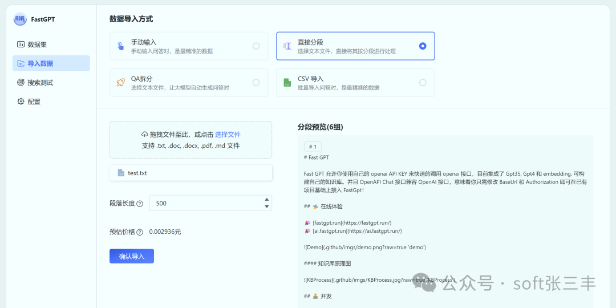This screenshot has height=308, width=616.
Task: Go to 搜索测试 in the sidebar
Action: coord(51,83)
